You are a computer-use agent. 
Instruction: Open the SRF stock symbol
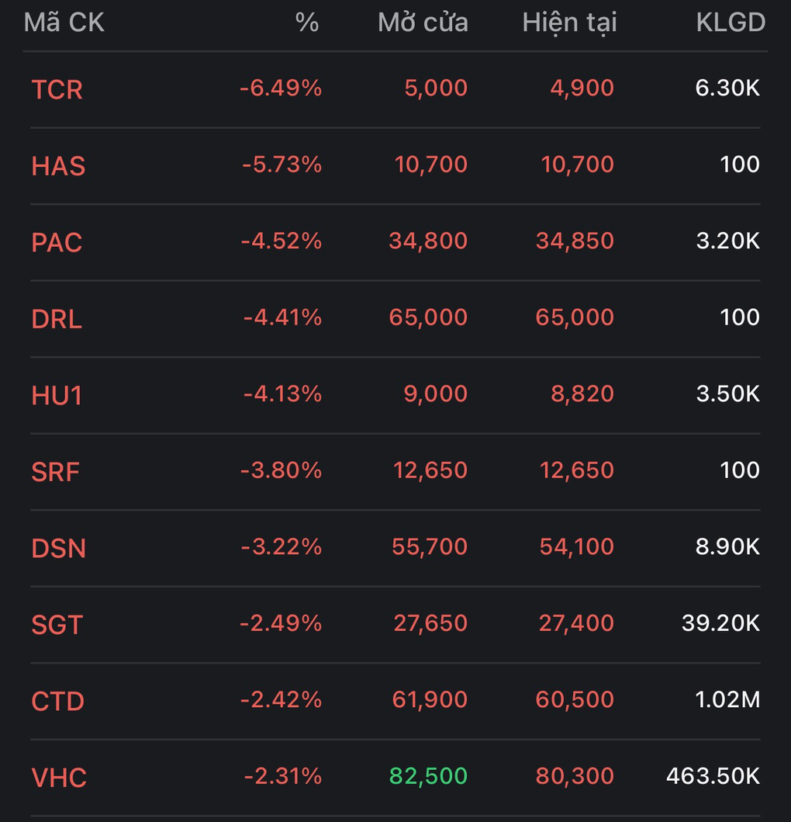[x=55, y=471]
